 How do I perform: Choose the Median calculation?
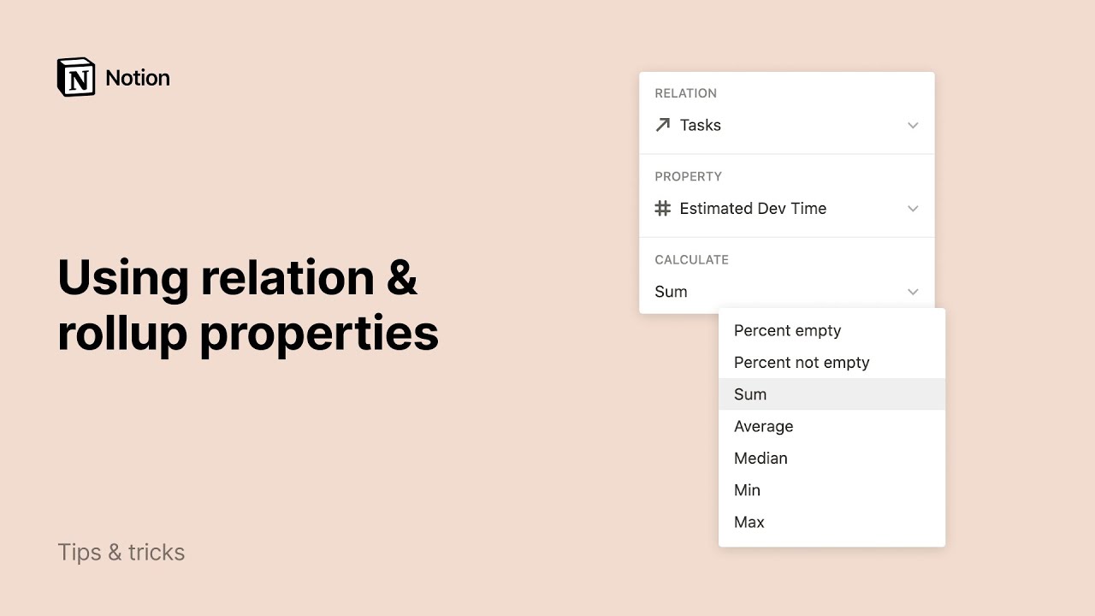[761, 458]
